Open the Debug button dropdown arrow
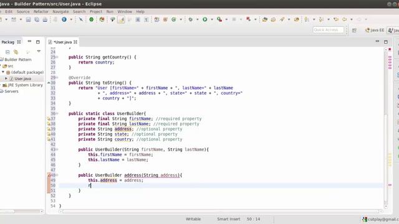The width and height of the screenshot is (399, 224). [x=197, y=19]
